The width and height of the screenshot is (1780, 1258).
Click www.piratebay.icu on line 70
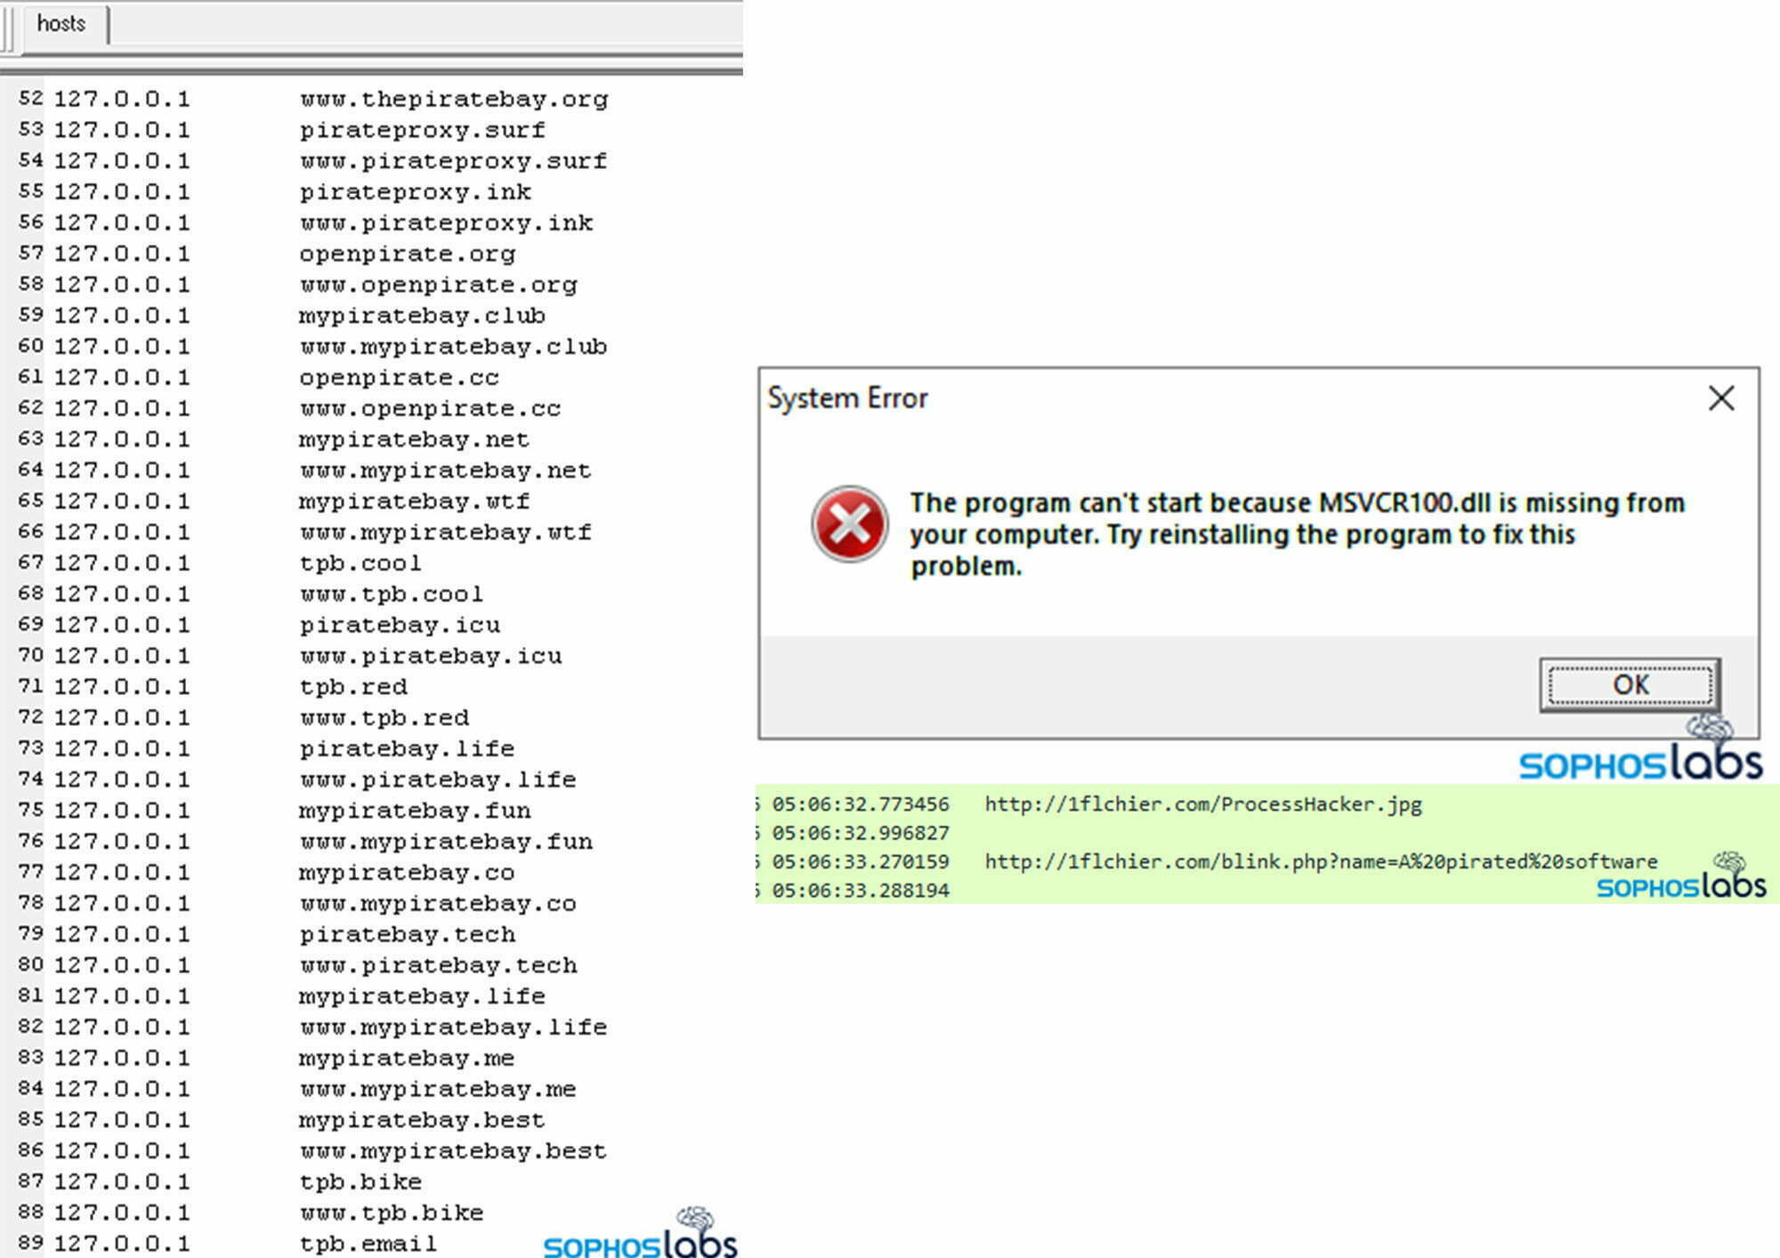tap(431, 656)
